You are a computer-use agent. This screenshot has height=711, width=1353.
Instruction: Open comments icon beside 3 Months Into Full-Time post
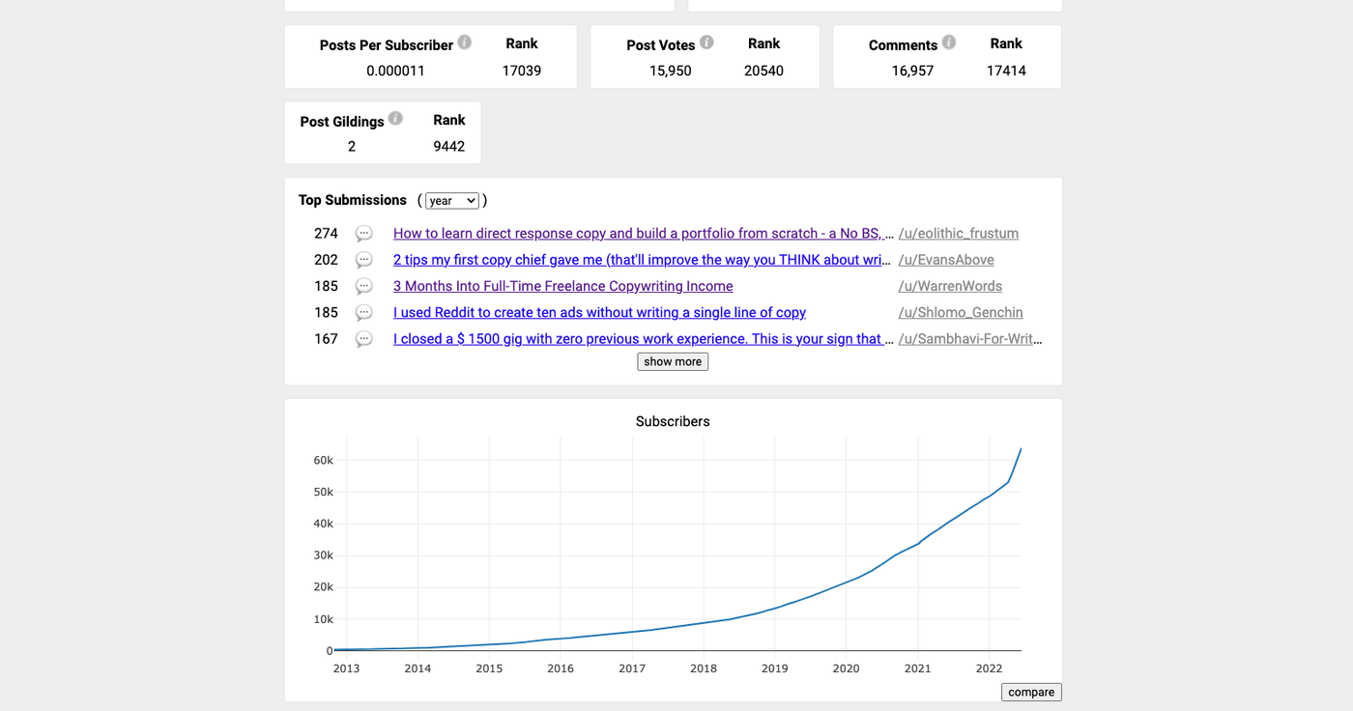[x=363, y=287]
